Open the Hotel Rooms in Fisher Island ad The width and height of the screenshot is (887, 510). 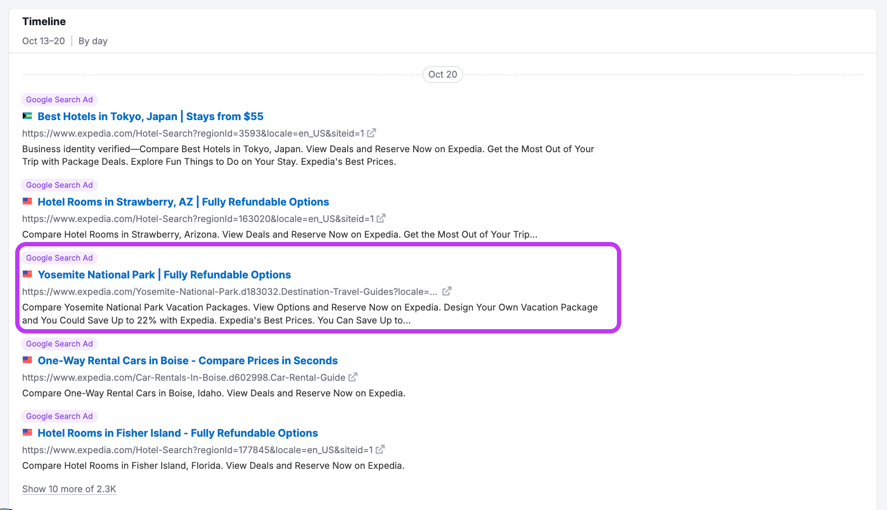coord(177,433)
